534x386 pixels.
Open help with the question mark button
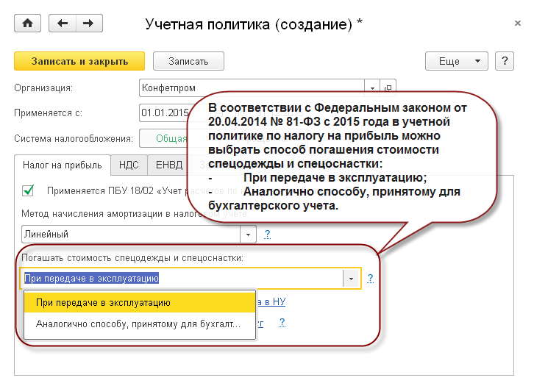505,61
